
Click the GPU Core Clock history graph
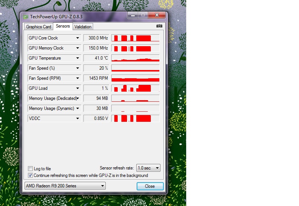click(136, 38)
